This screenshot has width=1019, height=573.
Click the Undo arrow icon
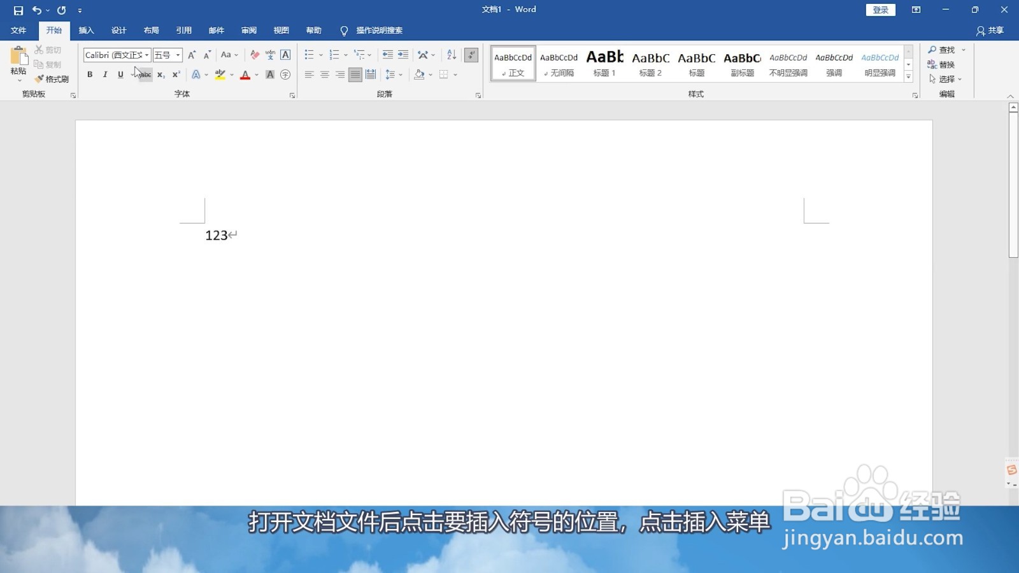point(37,10)
